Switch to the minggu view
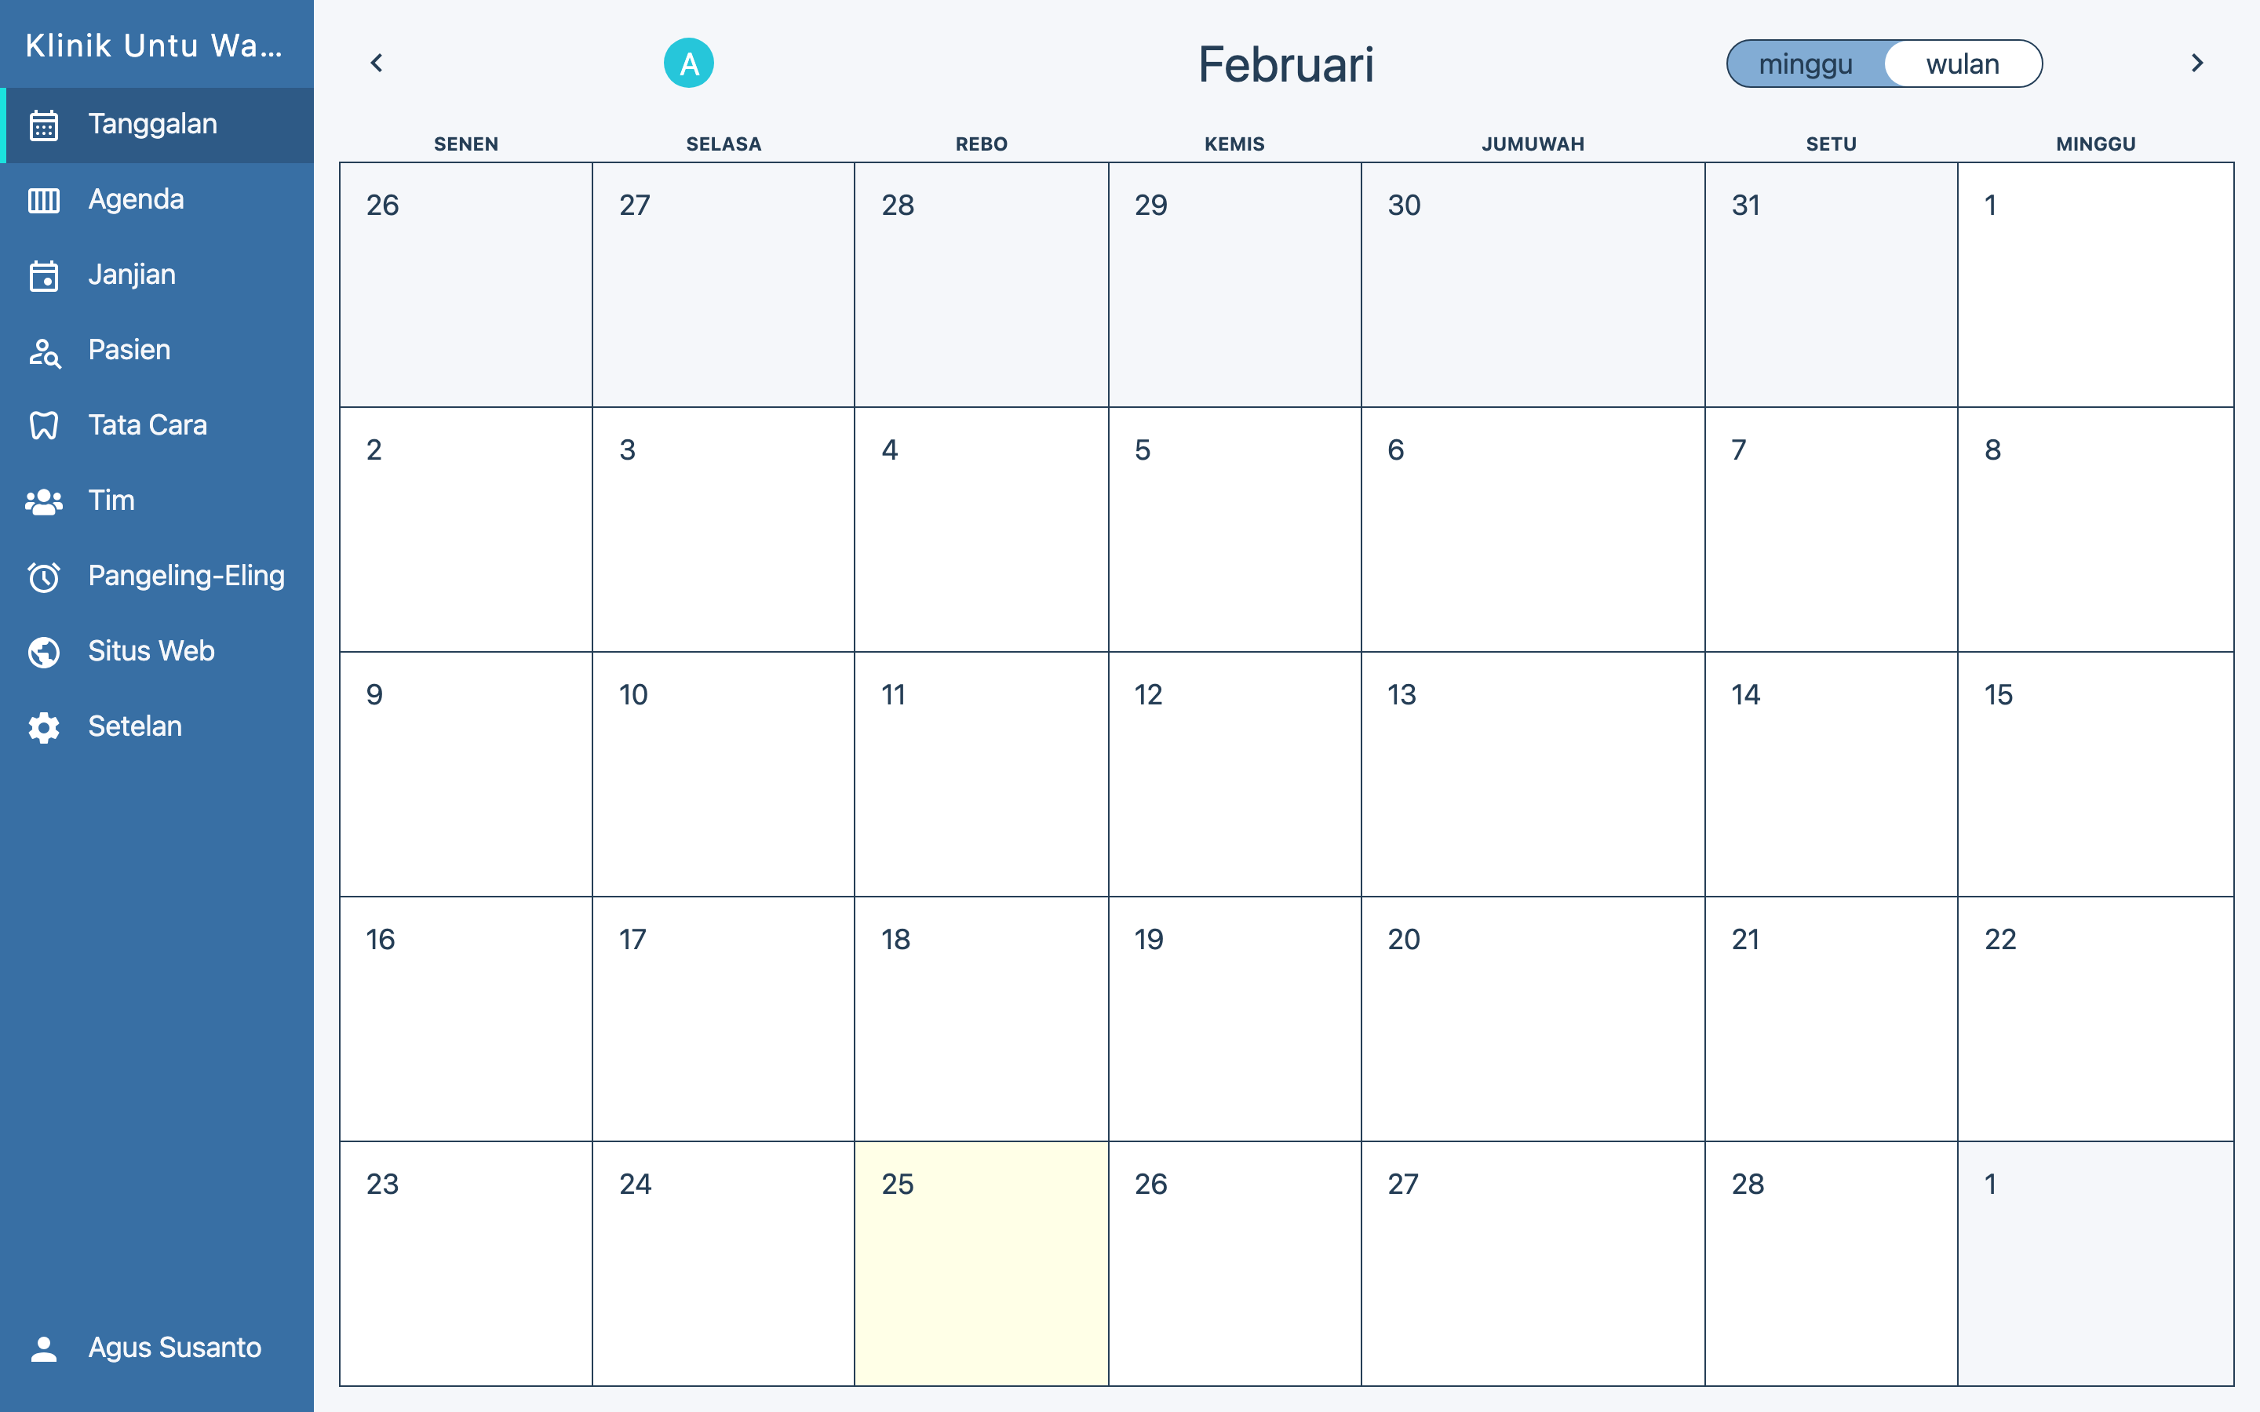 pyautogui.click(x=1805, y=64)
